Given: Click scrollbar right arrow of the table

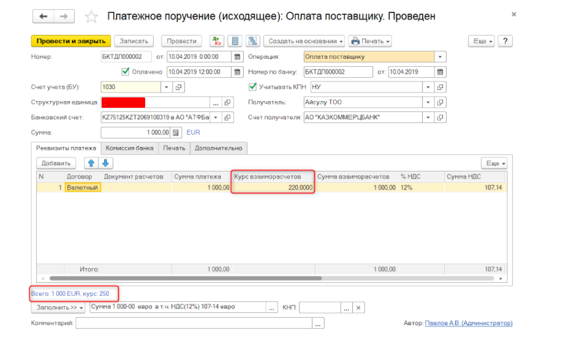Looking at the screenshot, I should click(x=500, y=279).
